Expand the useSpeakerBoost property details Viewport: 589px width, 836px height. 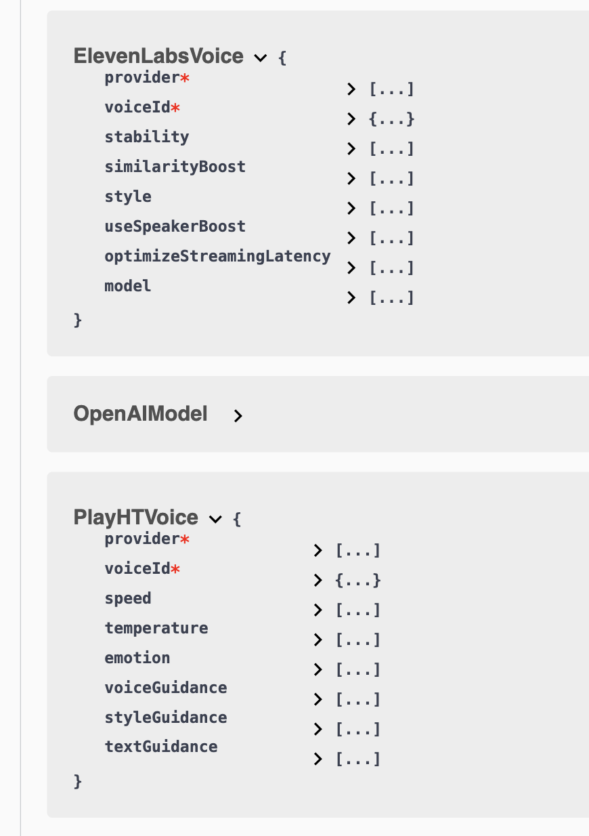tap(351, 238)
